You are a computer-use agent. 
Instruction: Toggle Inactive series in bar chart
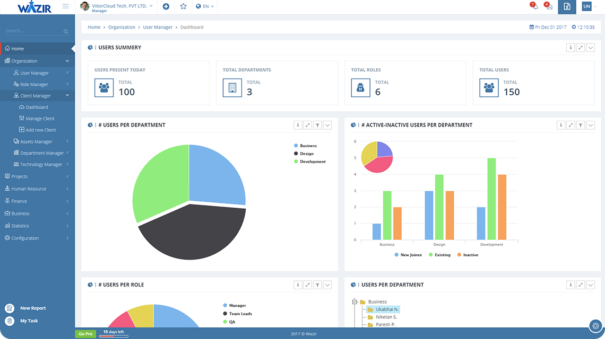(x=468, y=255)
